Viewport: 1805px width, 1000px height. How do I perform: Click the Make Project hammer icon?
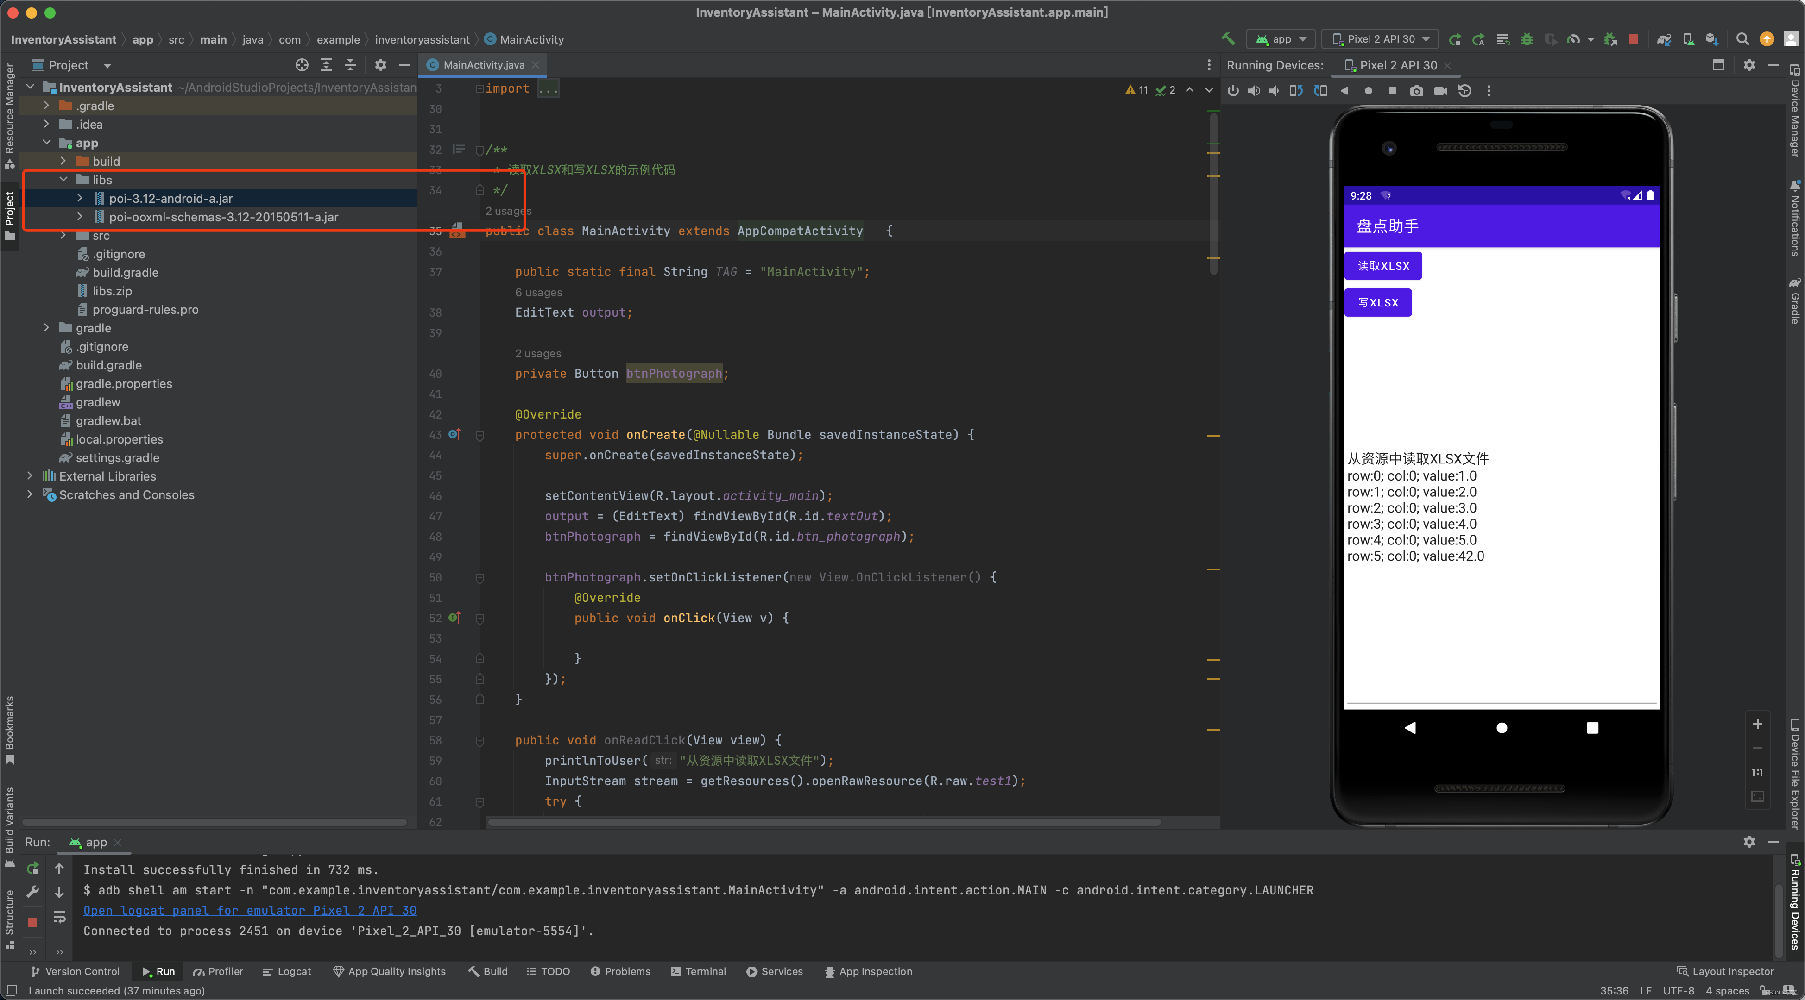1228,39
